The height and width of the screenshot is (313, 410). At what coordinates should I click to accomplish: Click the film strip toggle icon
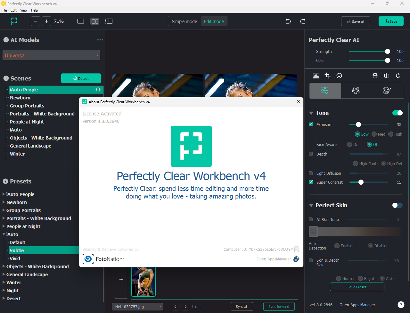pos(375,76)
